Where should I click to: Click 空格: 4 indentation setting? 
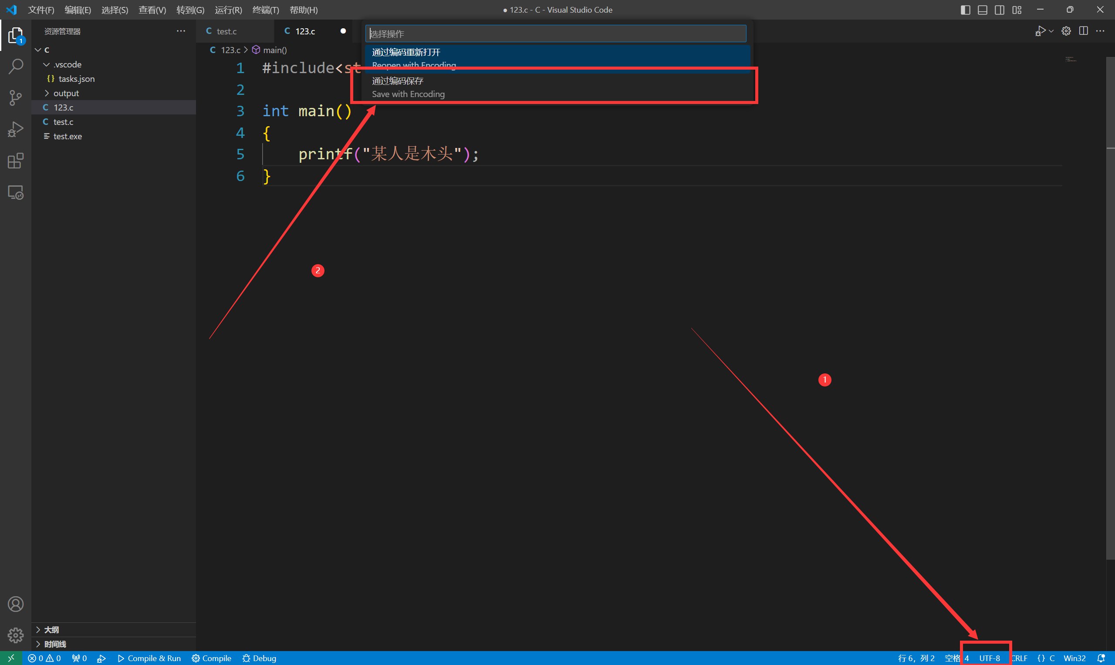(x=957, y=658)
